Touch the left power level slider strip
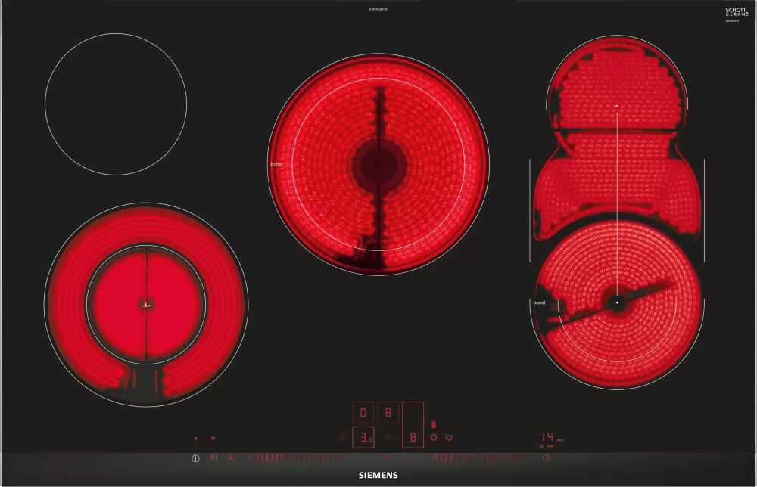 click(295, 458)
